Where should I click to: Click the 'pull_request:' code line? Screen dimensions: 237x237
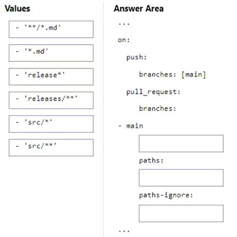[153, 92]
